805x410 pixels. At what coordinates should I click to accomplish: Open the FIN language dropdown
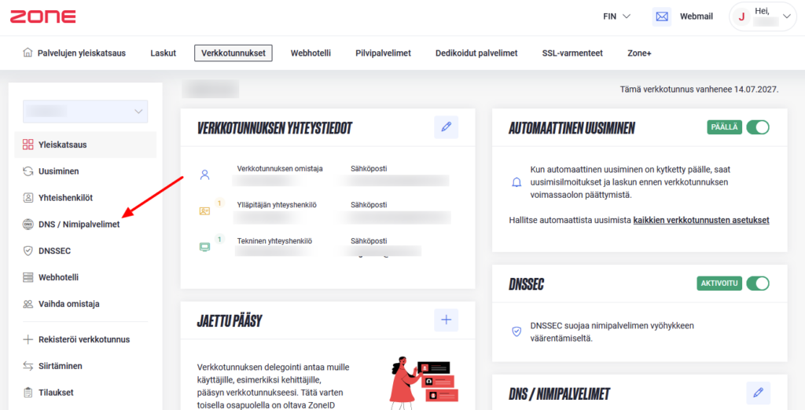tap(616, 16)
